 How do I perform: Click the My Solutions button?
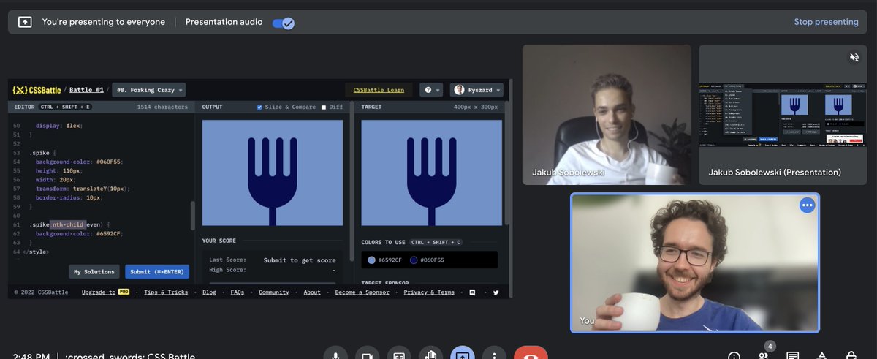(x=94, y=272)
